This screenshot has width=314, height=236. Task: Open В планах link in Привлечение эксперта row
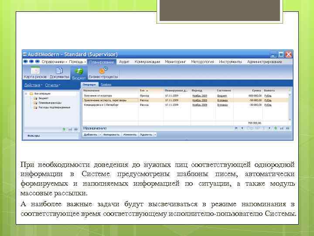(x=222, y=101)
